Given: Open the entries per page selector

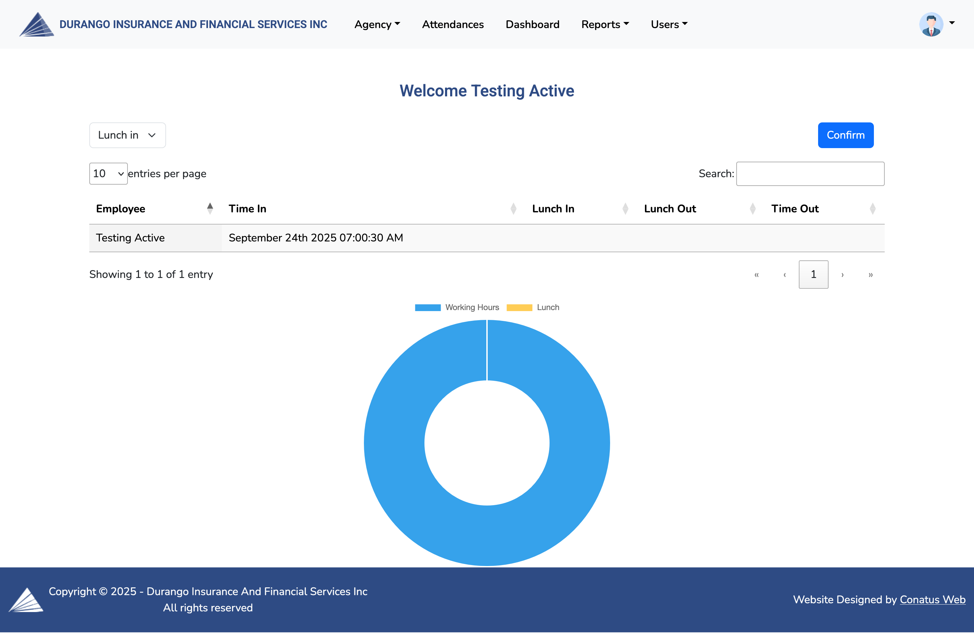Looking at the screenshot, I should [x=108, y=173].
